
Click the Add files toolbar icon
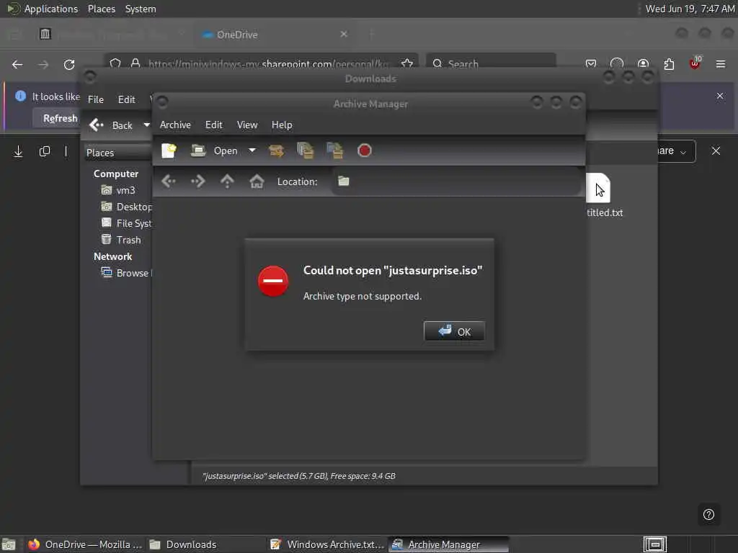coord(306,150)
